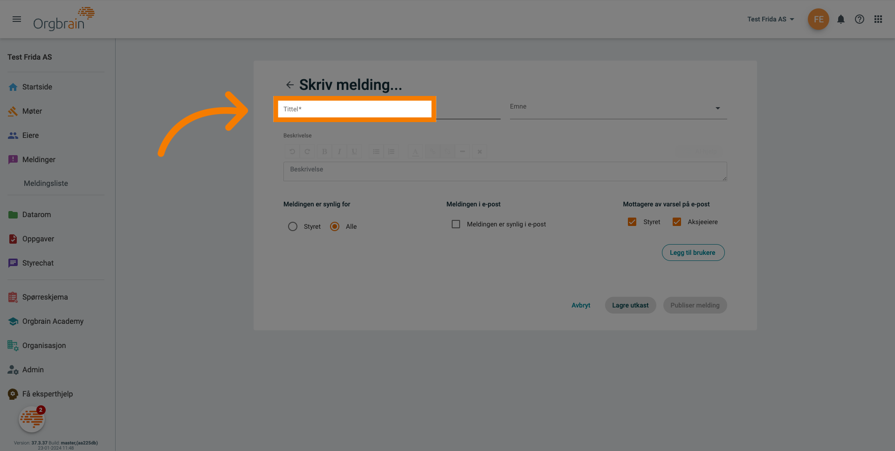The width and height of the screenshot is (895, 451).
Task: Remove link via editor toolbar
Action: pos(447,151)
